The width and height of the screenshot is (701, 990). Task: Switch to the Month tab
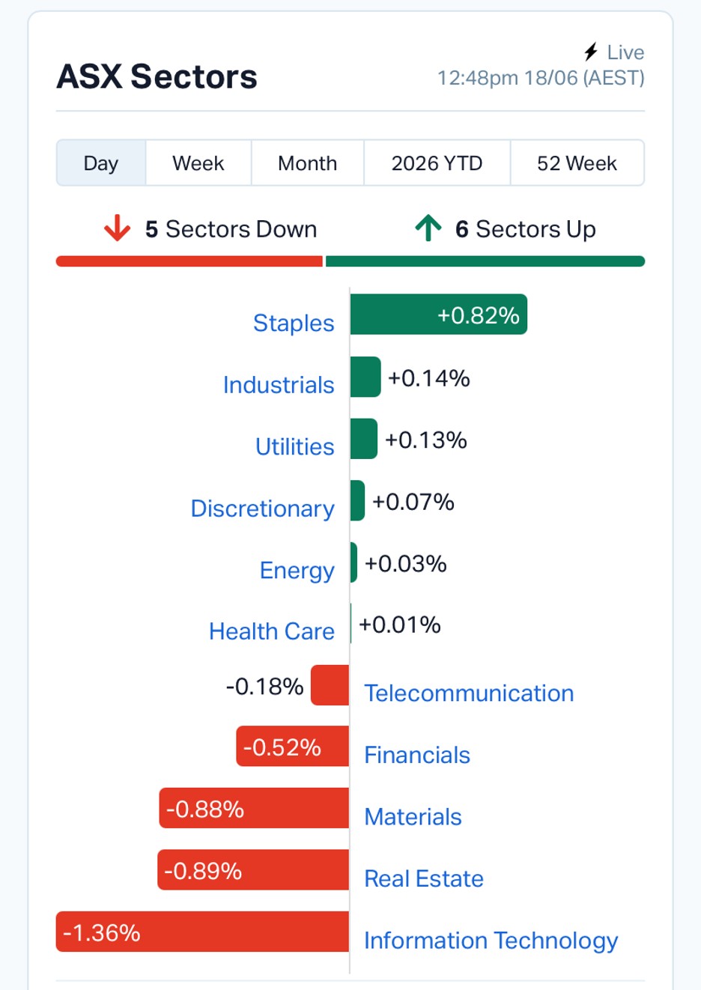click(308, 163)
